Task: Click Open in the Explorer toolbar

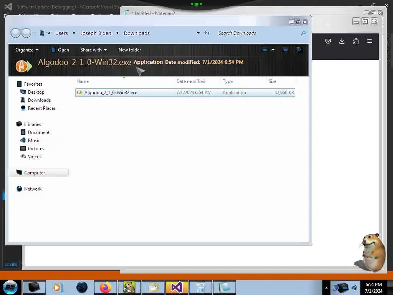Action: (60, 50)
